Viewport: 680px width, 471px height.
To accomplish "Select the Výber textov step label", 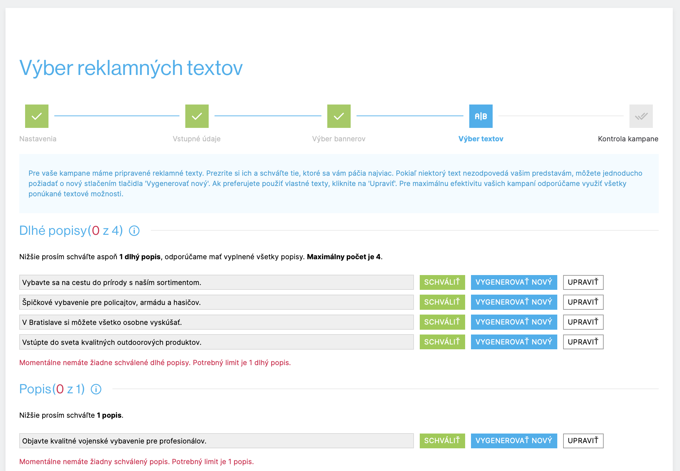I will coord(481,139).
